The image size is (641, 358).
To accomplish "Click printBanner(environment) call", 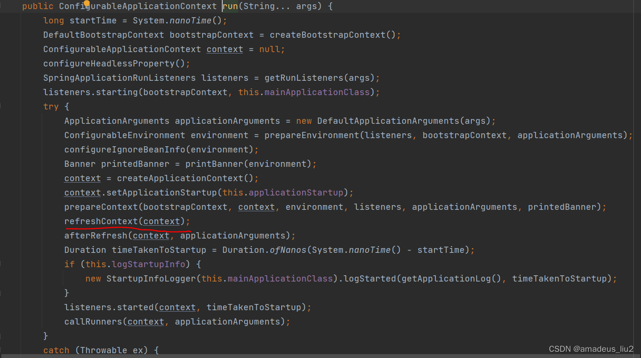I will (x=249, y=164).
